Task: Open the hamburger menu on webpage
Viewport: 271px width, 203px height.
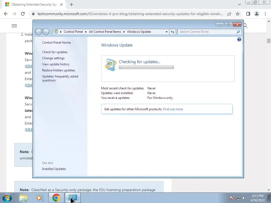Action: [14, 26]
